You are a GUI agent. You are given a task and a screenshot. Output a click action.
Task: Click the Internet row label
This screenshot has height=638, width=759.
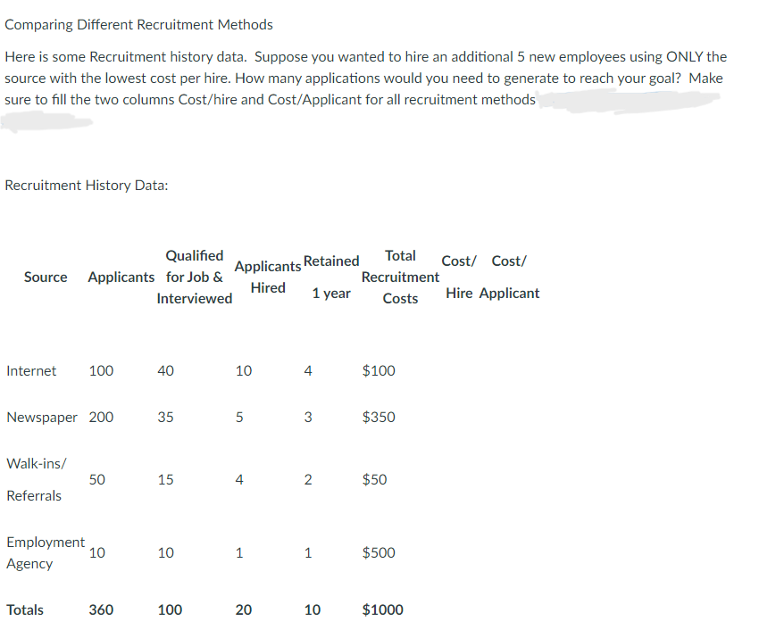31,370
